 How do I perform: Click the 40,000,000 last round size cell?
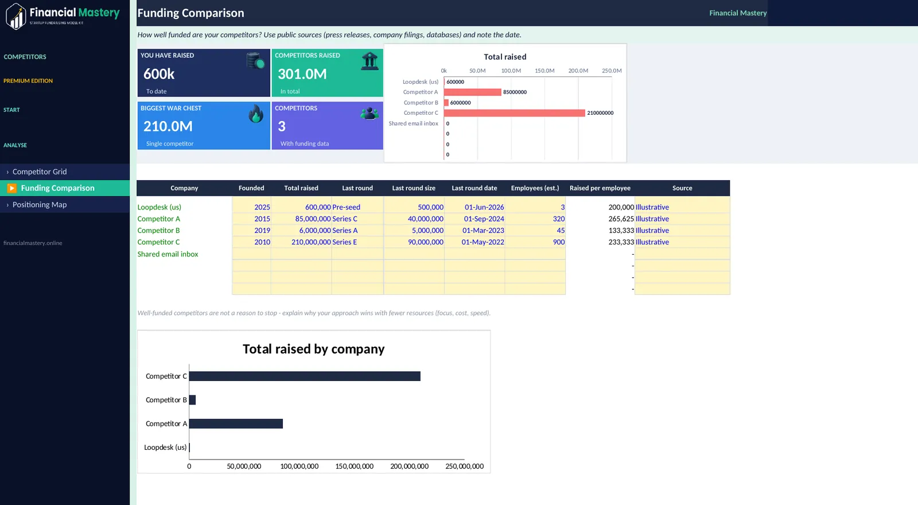(x=414, y=219)
